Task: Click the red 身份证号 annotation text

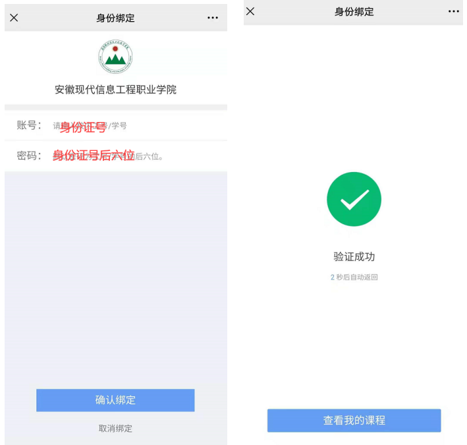Action: (x=83, y=127)
